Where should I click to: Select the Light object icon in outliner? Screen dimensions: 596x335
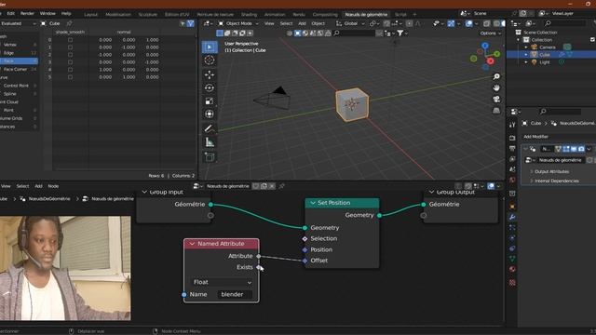tap(534, 62)
